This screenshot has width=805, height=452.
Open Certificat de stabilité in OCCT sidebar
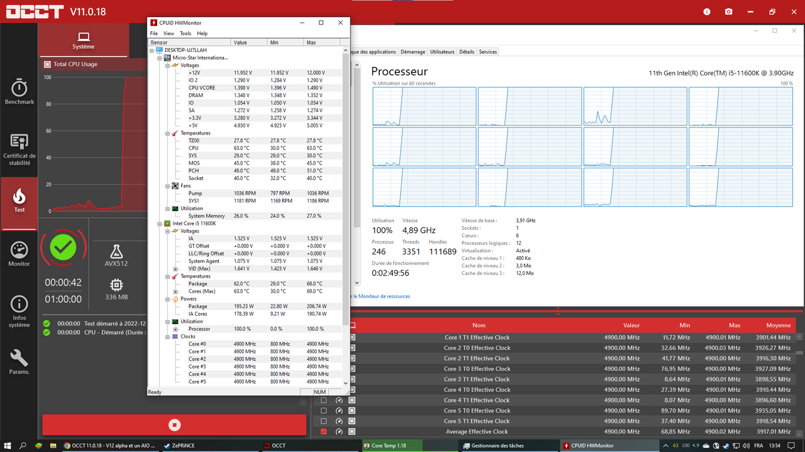(19, 149)
